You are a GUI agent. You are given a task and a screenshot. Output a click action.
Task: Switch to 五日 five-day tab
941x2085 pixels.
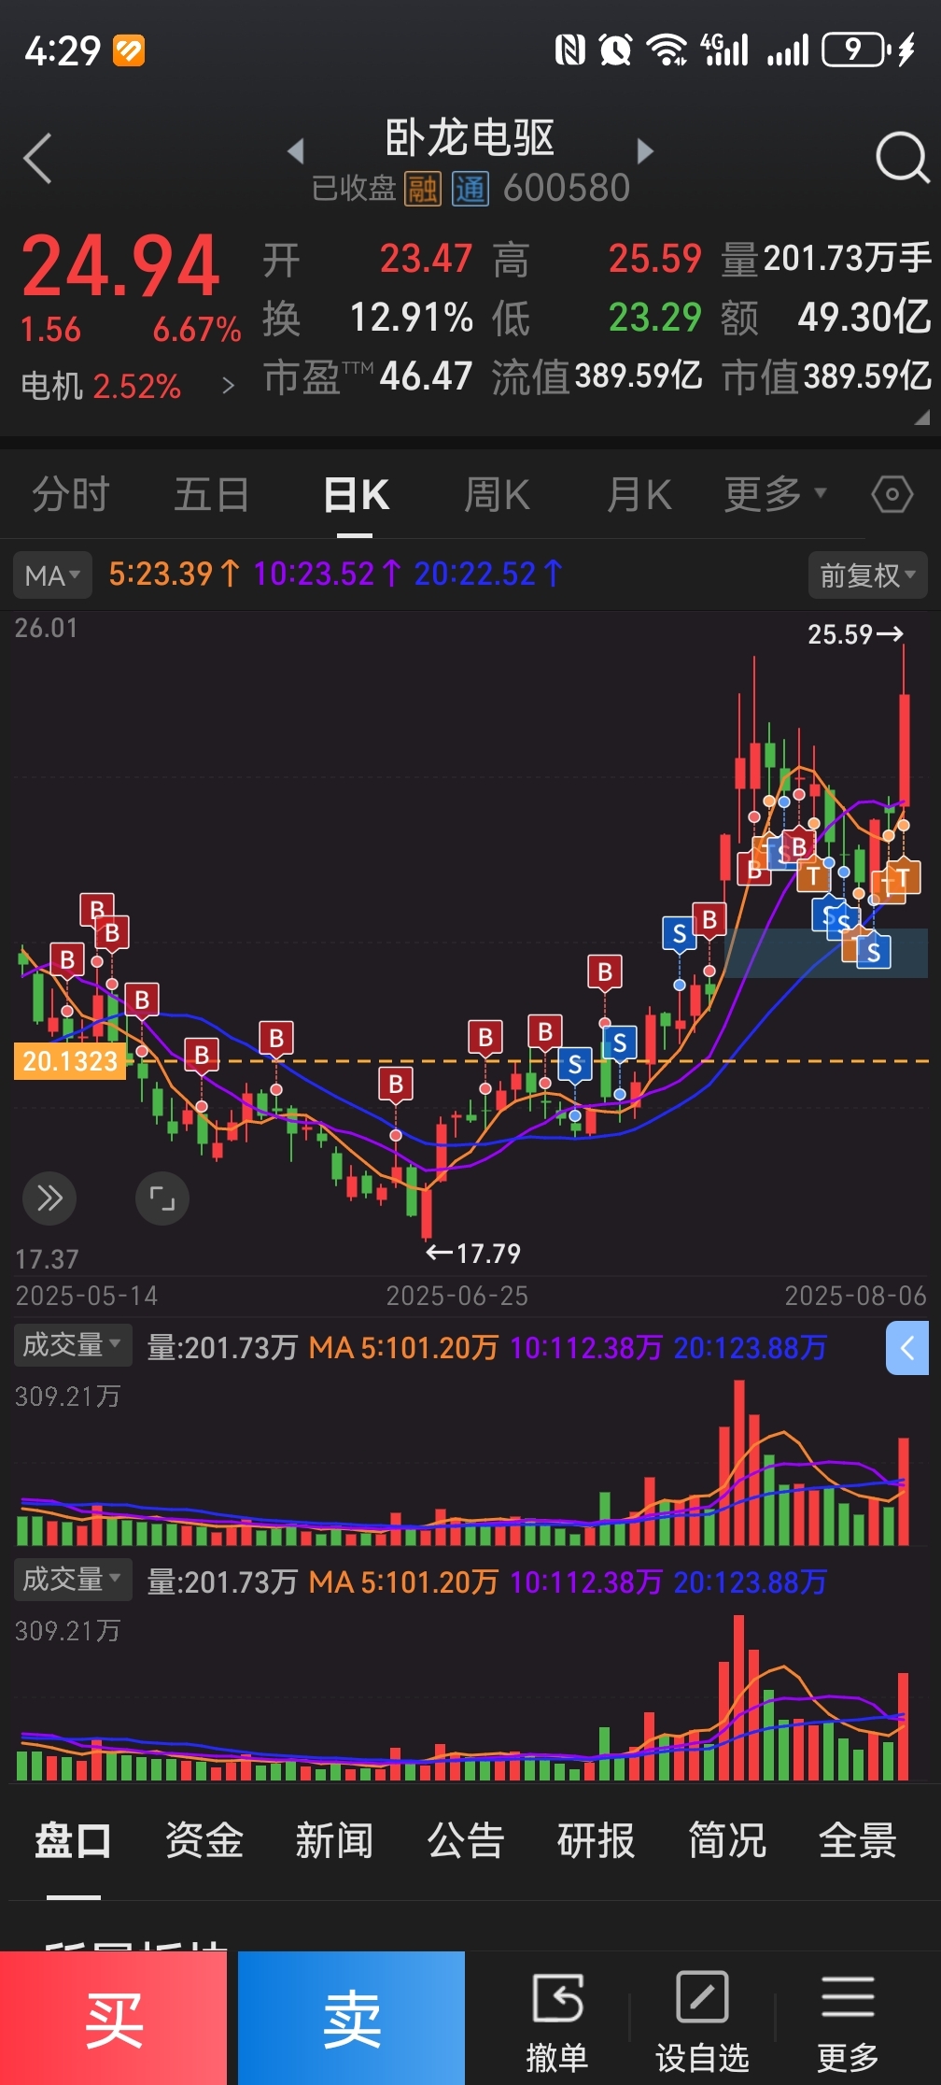pos(212,494)
